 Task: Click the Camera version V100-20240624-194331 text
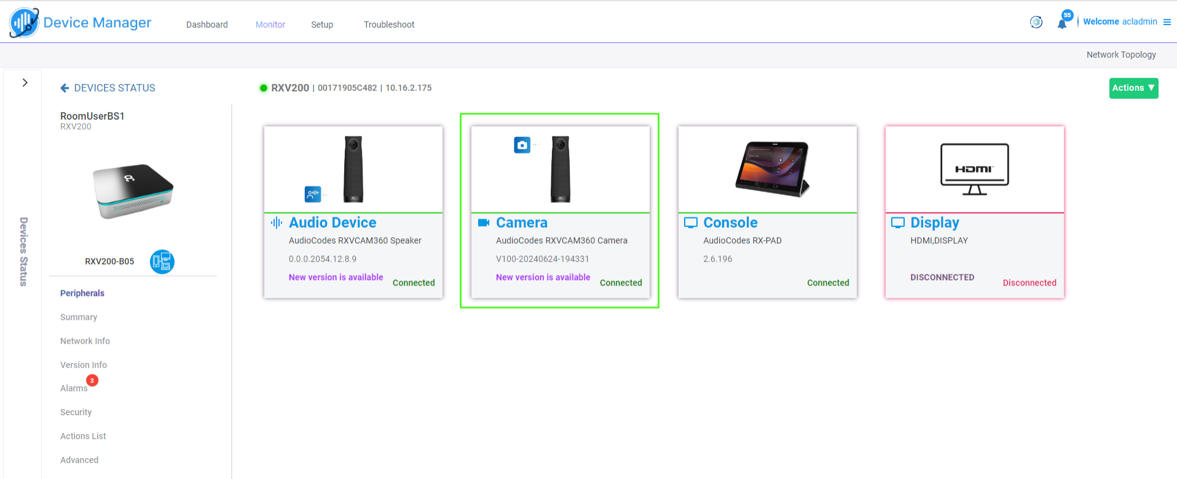point(543,259)
